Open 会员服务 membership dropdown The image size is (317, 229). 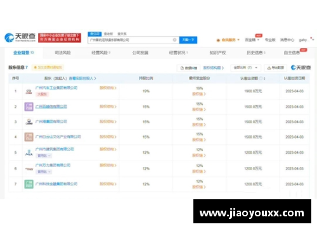(228, 40)
